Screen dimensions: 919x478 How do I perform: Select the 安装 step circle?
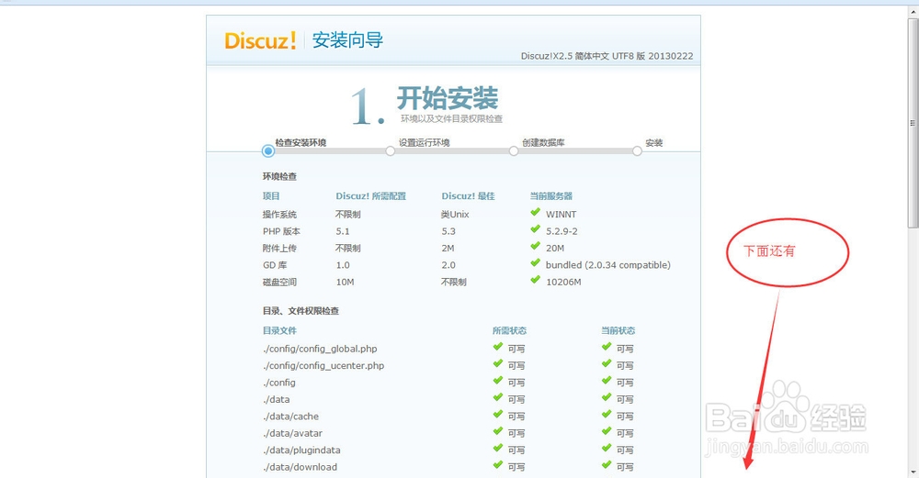[637, 151]
